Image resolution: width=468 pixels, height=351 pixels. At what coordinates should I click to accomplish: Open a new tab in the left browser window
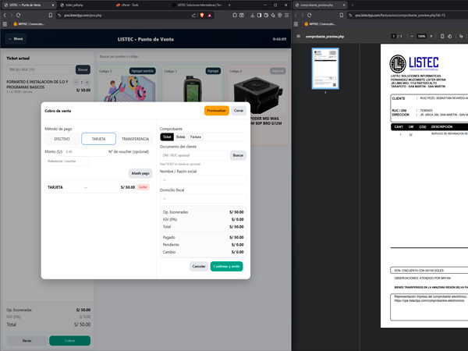coord(229,5)
